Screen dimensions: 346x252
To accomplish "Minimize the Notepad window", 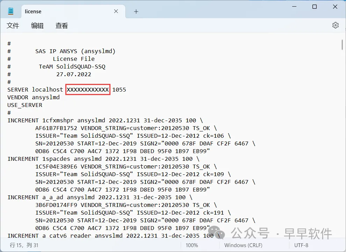I will (294, 7).
